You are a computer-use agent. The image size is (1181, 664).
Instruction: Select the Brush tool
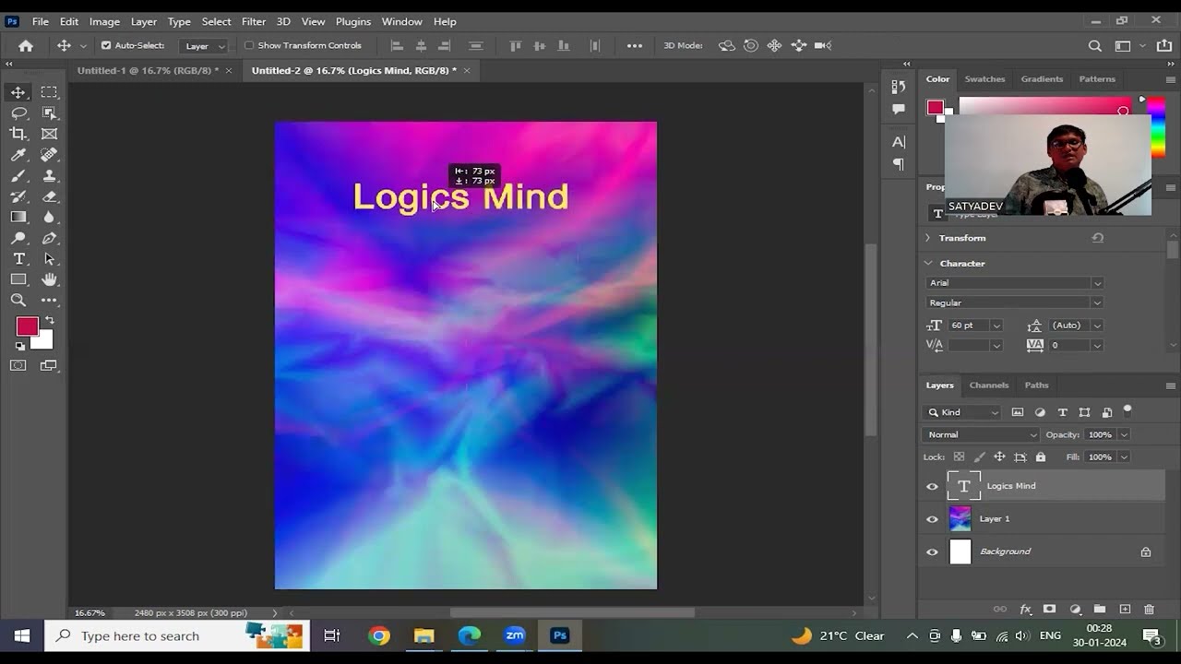pyautogui.click(x=18, y=175)
